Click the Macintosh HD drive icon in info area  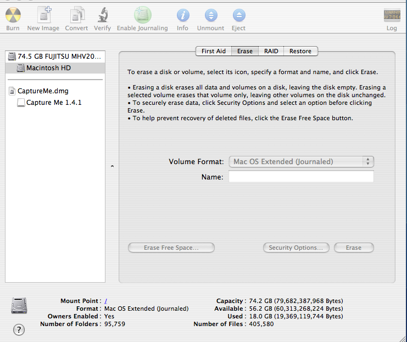19,306
